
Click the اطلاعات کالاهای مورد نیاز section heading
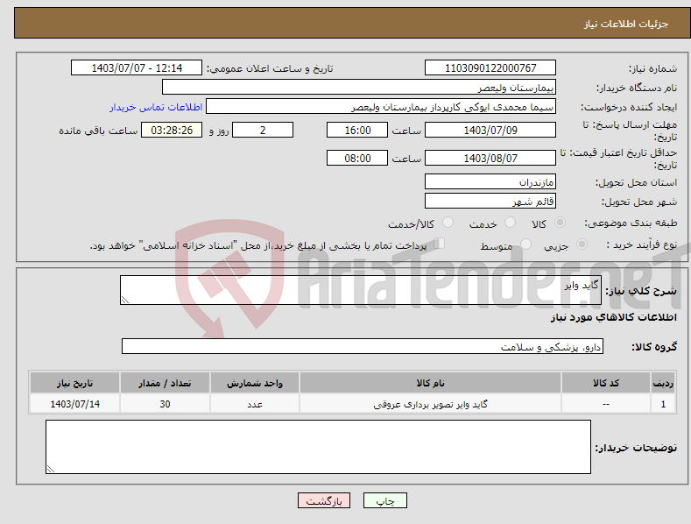point(613,317)
